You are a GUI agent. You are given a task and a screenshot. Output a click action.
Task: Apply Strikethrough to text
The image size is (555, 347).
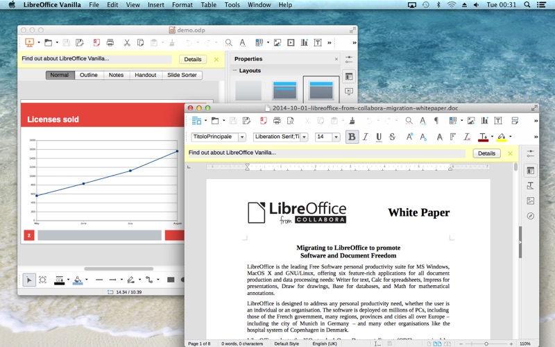392,137
